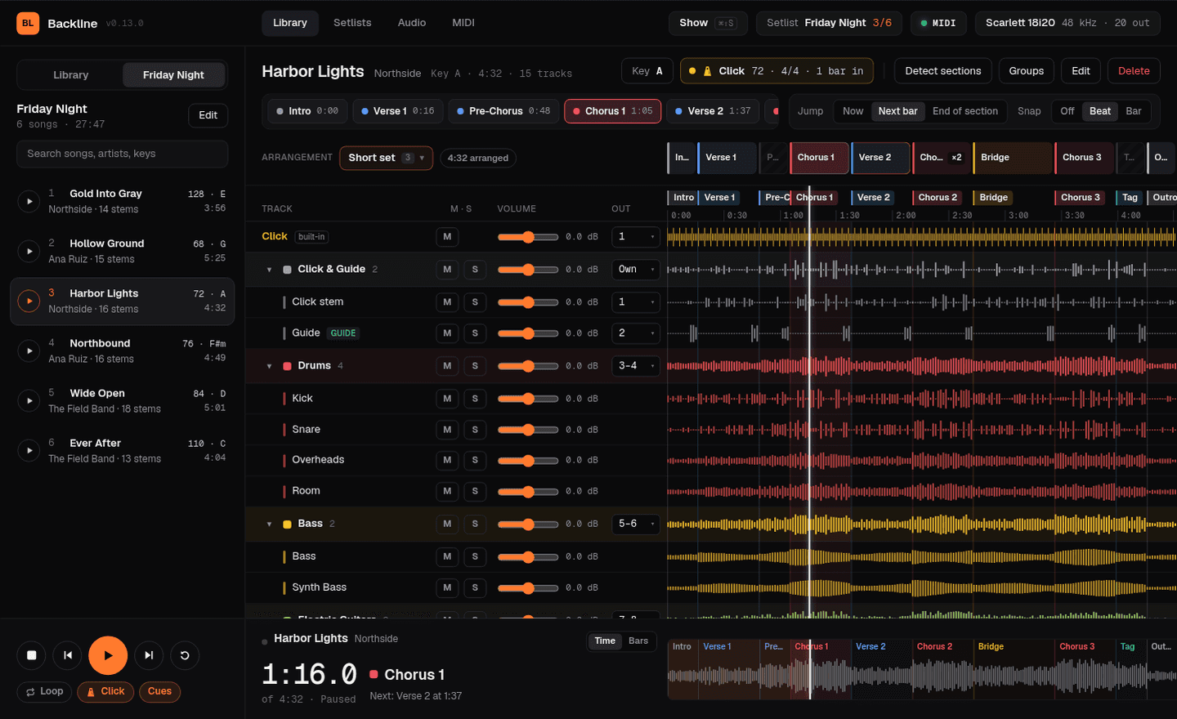Click the Delete song button
This screenshot has width=1177, height=719.
(x=1134, y=71)
